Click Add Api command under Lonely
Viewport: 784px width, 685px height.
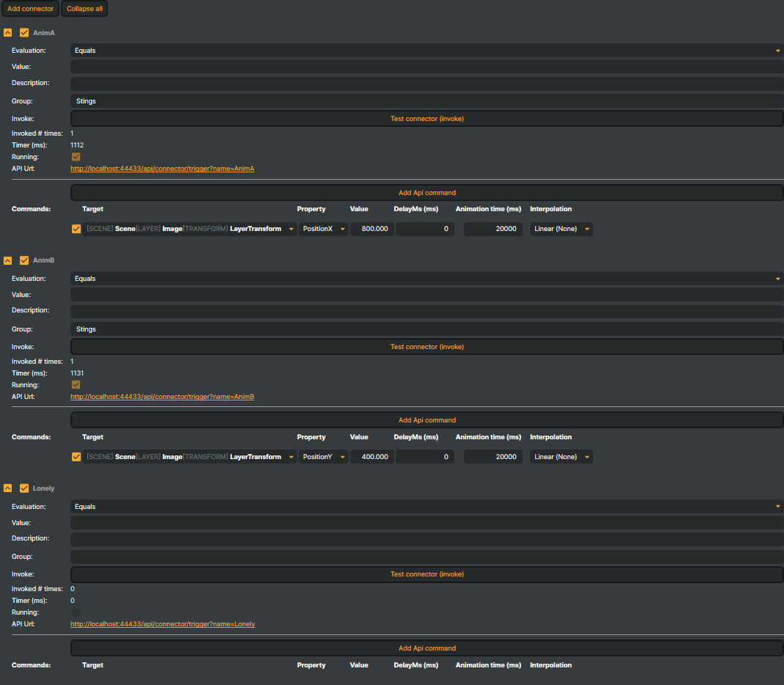(427, 648)
